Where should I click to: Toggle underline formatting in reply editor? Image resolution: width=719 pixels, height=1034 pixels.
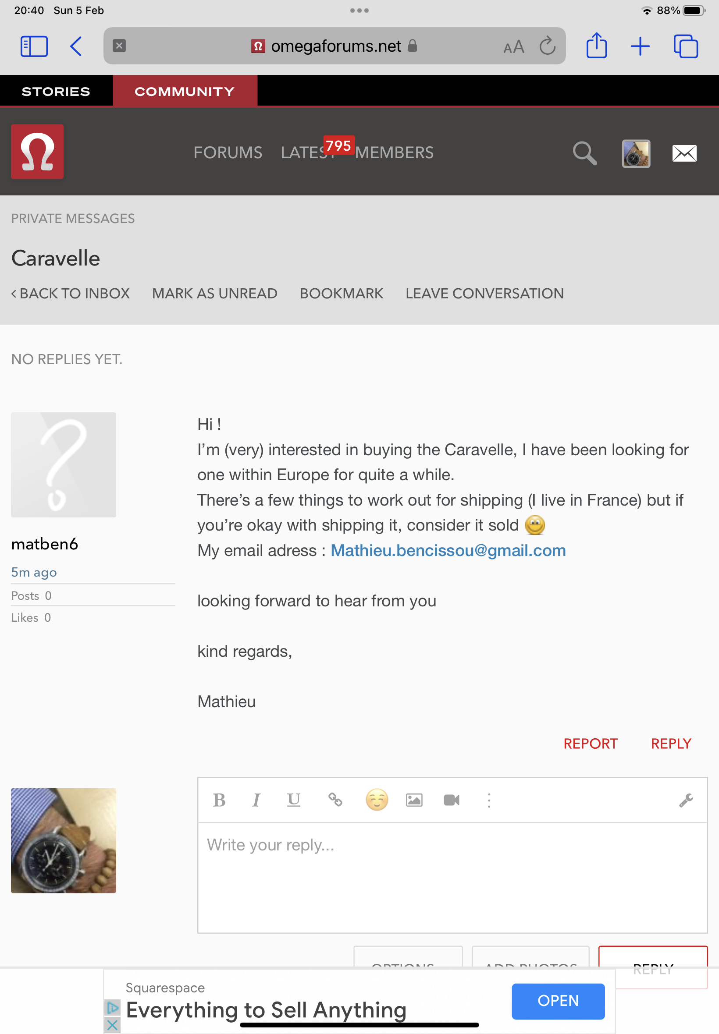point(293,800)
